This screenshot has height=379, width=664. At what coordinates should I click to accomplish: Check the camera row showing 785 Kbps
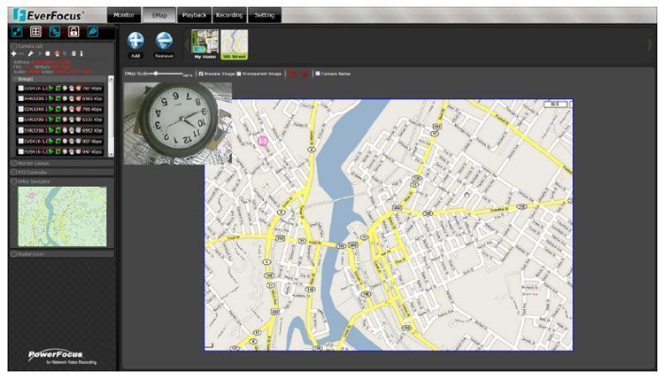tap(20, 109)
